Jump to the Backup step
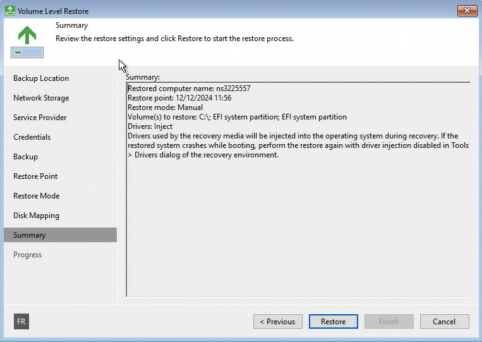This screenshot has height=342, width=482. tap(25, 157)
